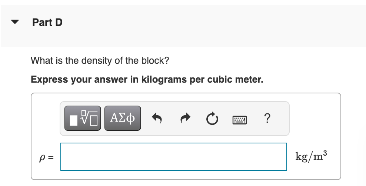Viewport: 366px width, 186px height.
Task: Click the kg/m³ units label
Action: pyautogui.click(x=311, y=156)
